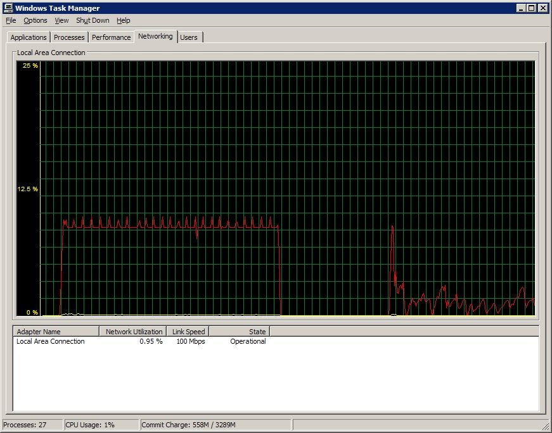Click the Operational state value
Image resolution: width=552 pixels, height=433 pixels.
pos(248,341)
